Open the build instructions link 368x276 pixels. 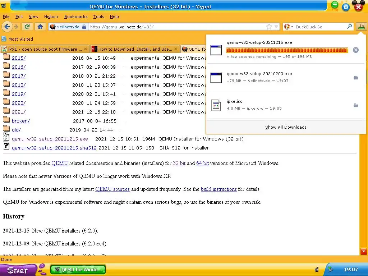point(219,189)
